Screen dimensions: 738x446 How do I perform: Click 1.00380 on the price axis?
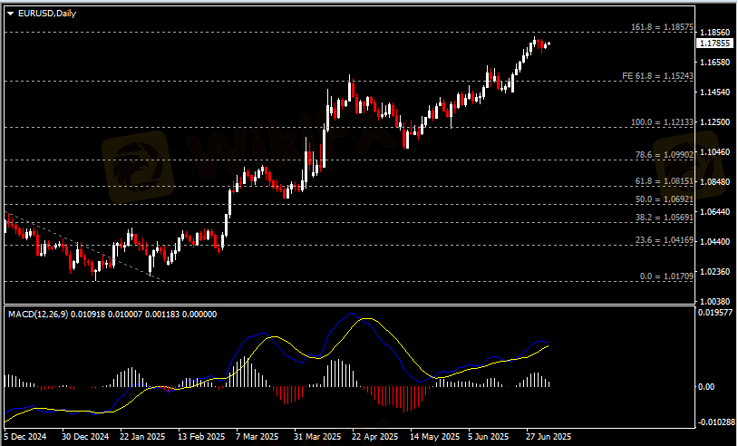pyautogui.click(x=715, y=301)
